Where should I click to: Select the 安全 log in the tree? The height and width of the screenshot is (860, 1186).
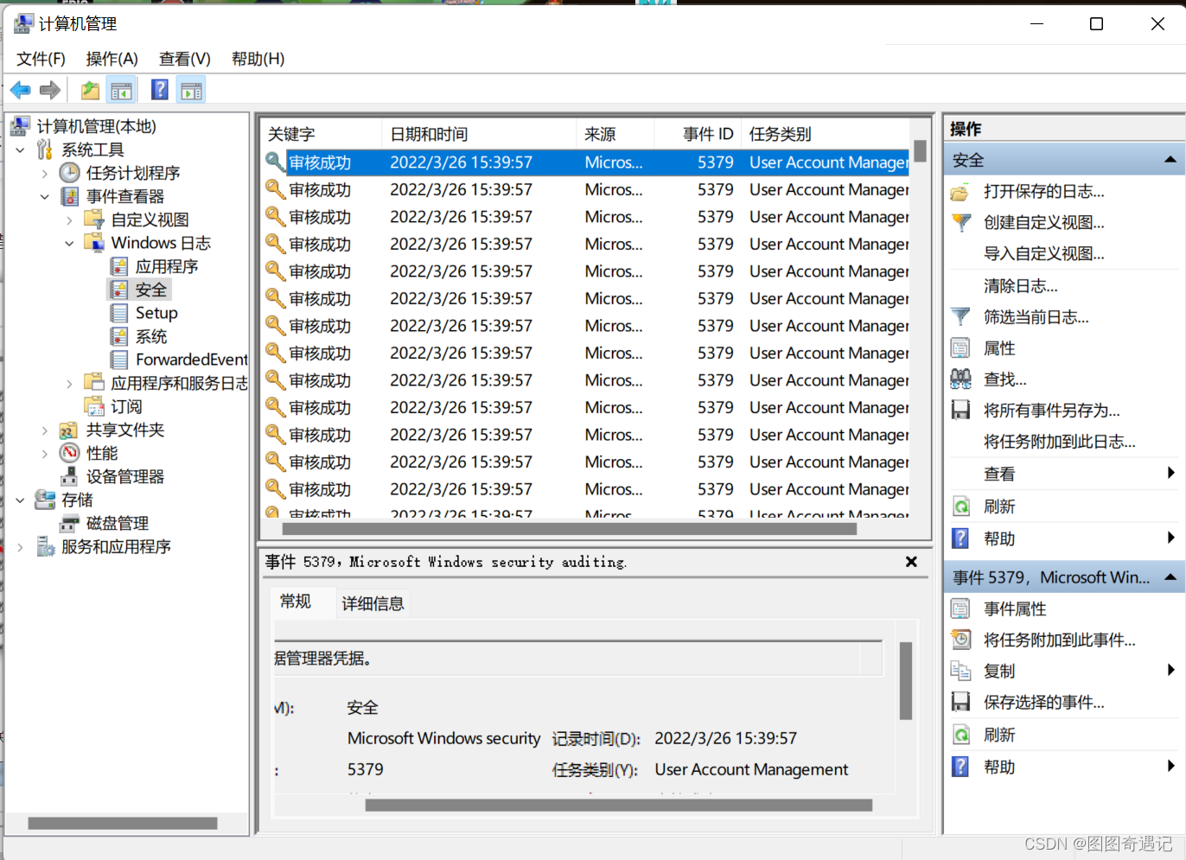150,290
